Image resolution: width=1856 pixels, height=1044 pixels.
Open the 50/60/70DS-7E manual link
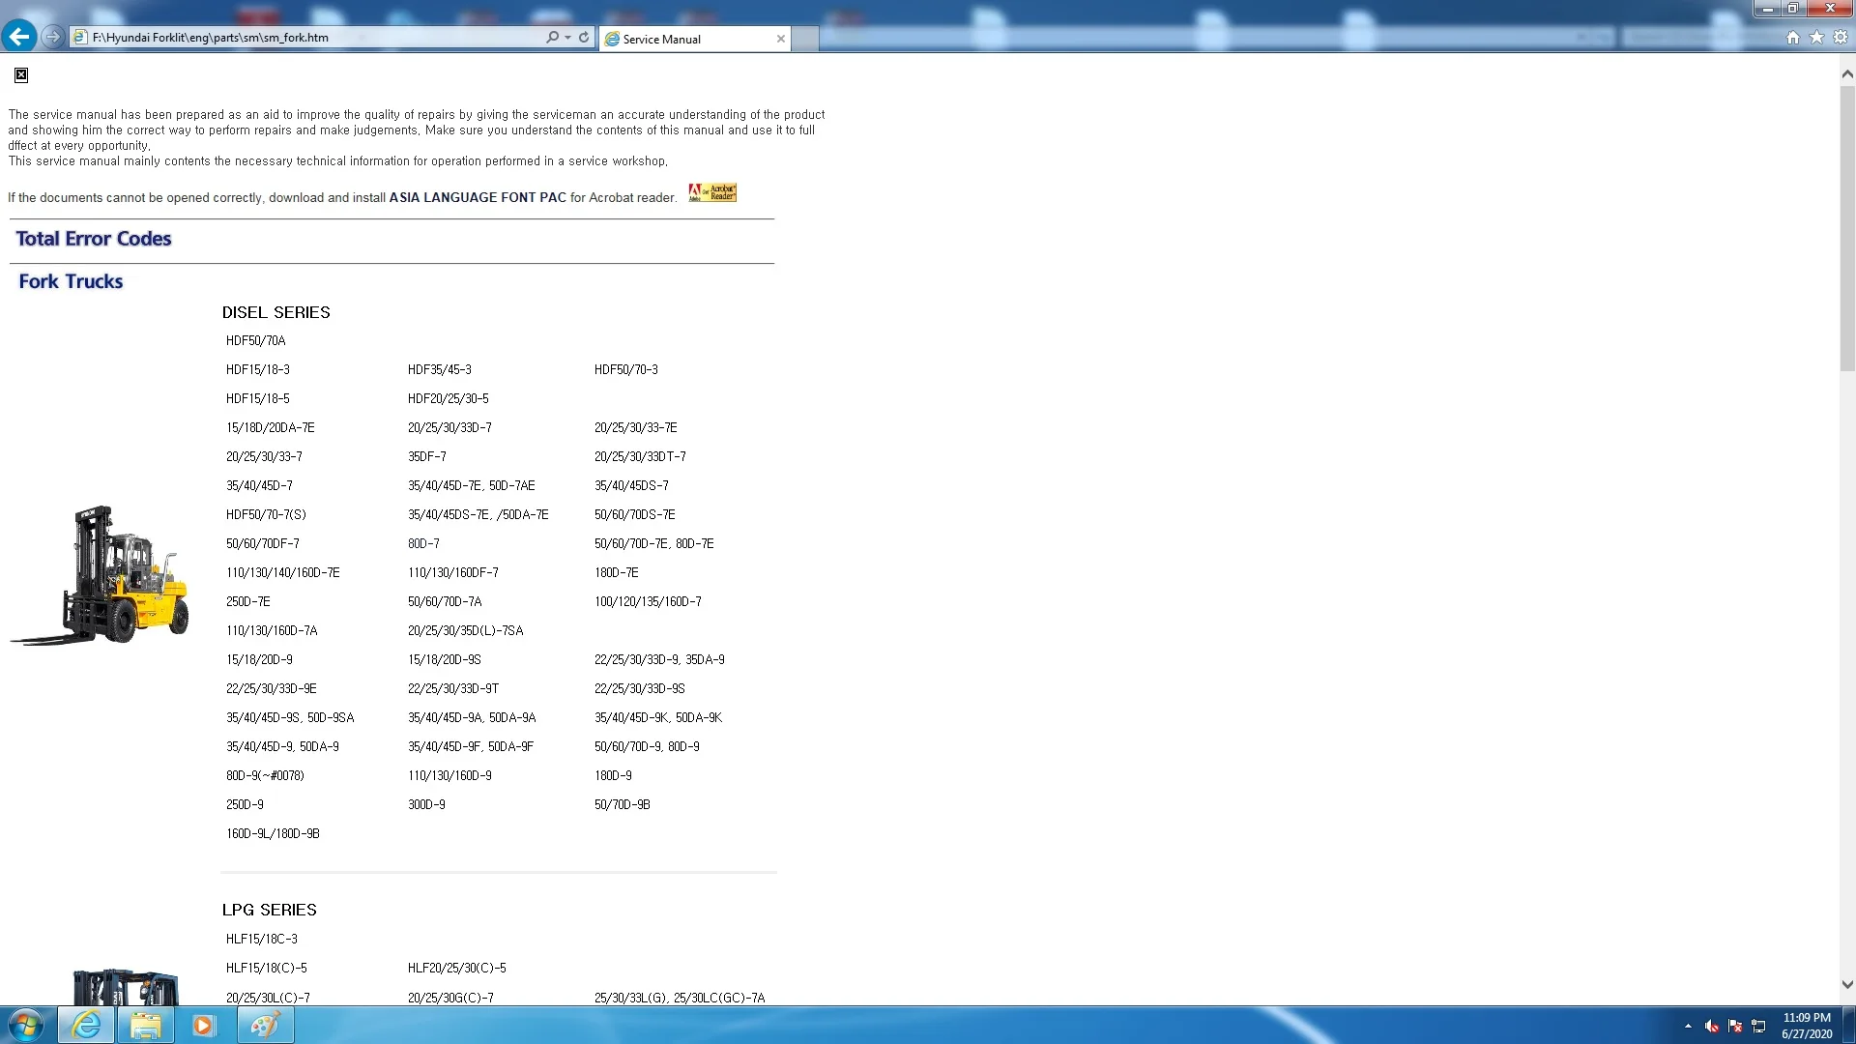tap(635, 514)
